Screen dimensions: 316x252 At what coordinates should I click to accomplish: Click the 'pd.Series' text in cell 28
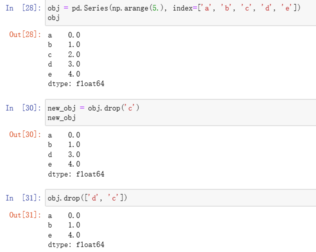(x=90, y=8)
